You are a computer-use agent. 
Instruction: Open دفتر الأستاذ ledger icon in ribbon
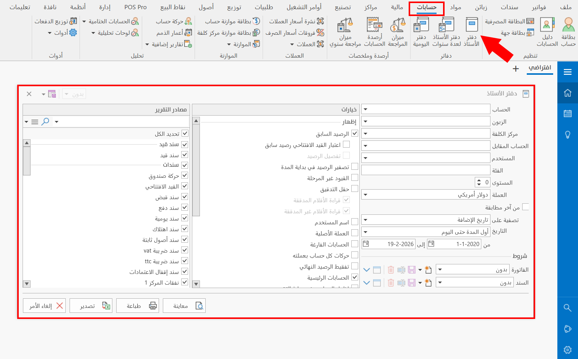(472, 32)
